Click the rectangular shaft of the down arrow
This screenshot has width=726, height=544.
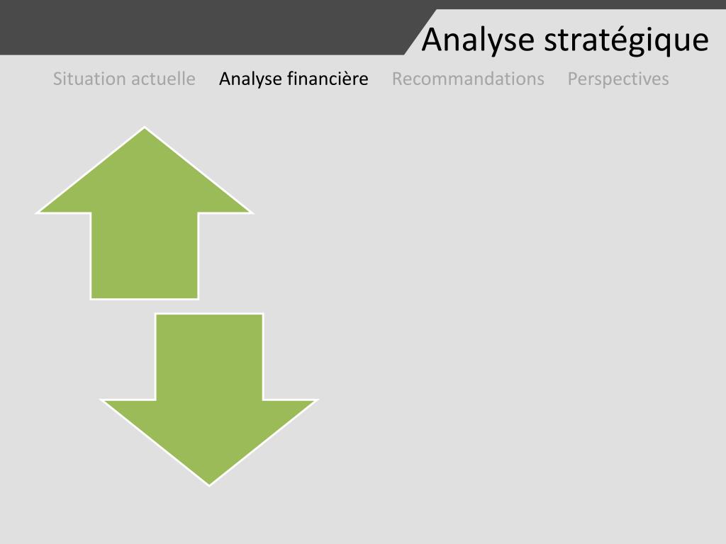pos(209,357)
